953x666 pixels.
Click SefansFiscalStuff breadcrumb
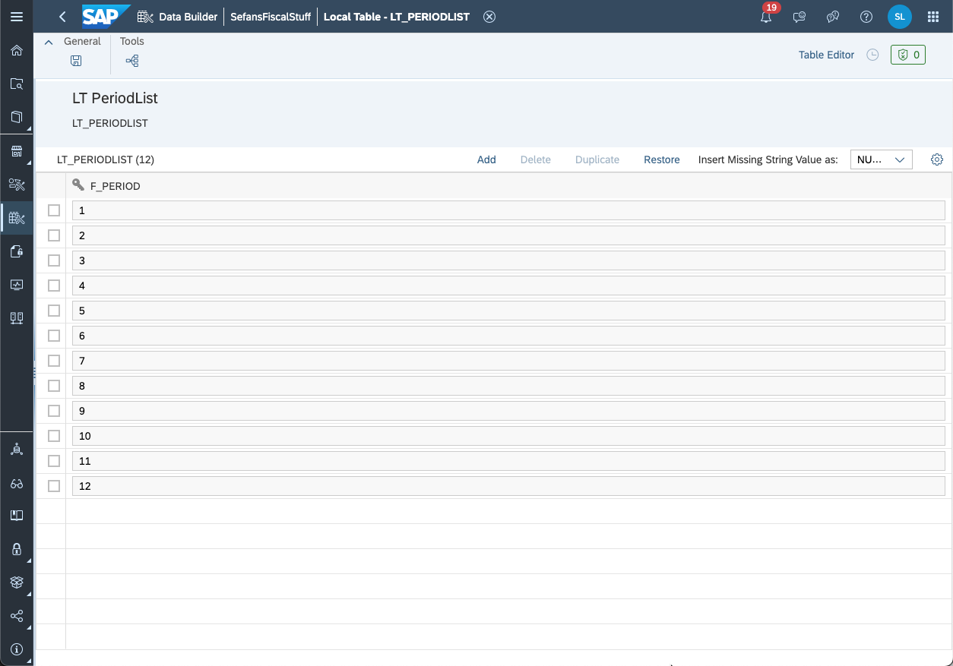(271, 17)
